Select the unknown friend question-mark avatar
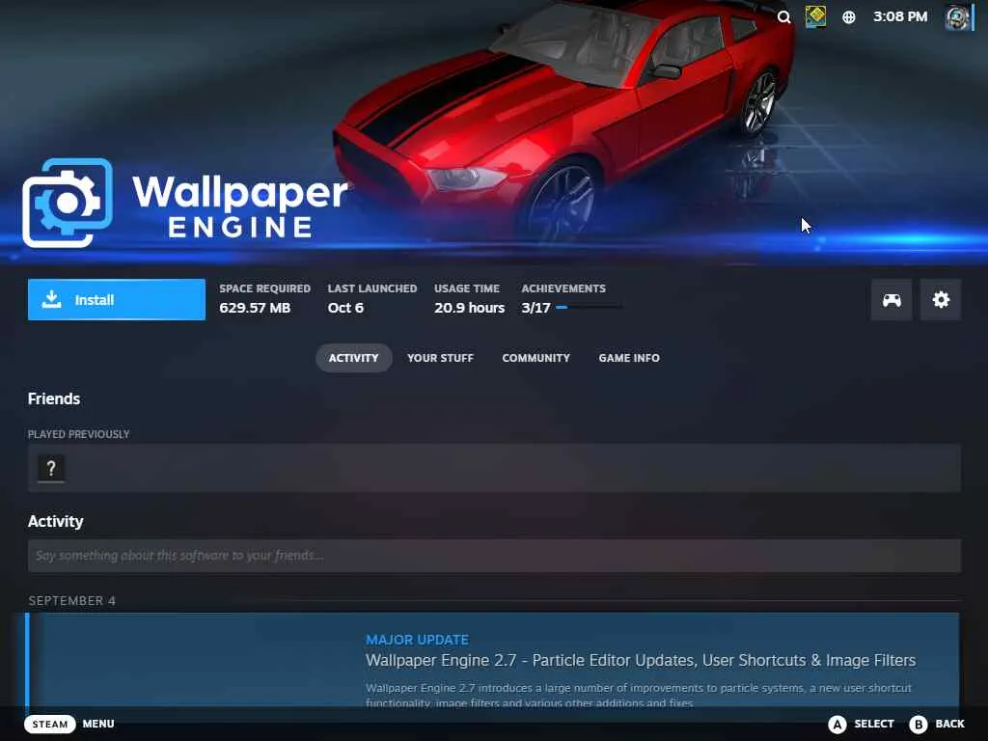 51,468
